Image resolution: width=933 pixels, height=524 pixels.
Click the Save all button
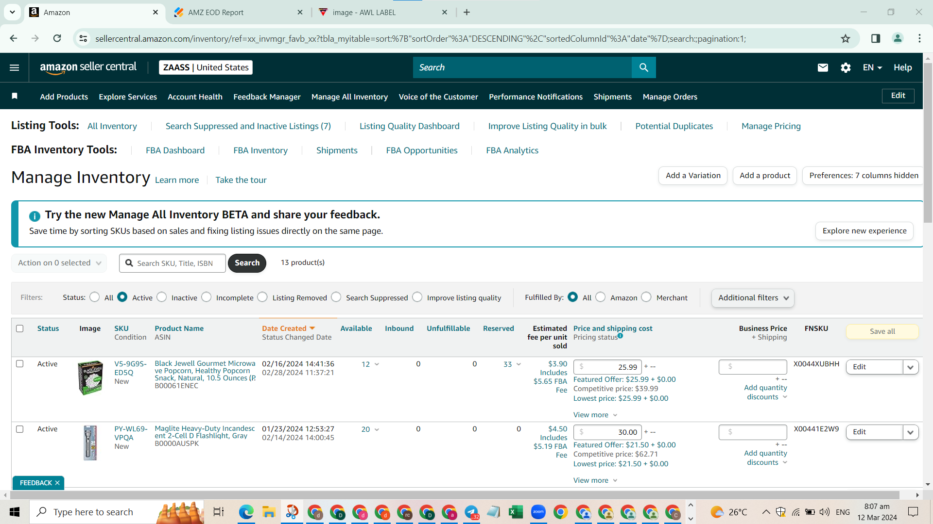(x=882, y=331)
